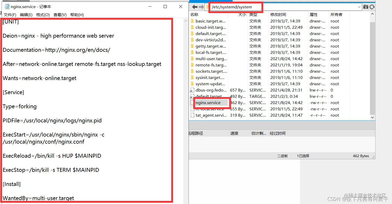The image size is (392, 204).
Task: Sort files by the 属性 column header
Action: (314, 15)
